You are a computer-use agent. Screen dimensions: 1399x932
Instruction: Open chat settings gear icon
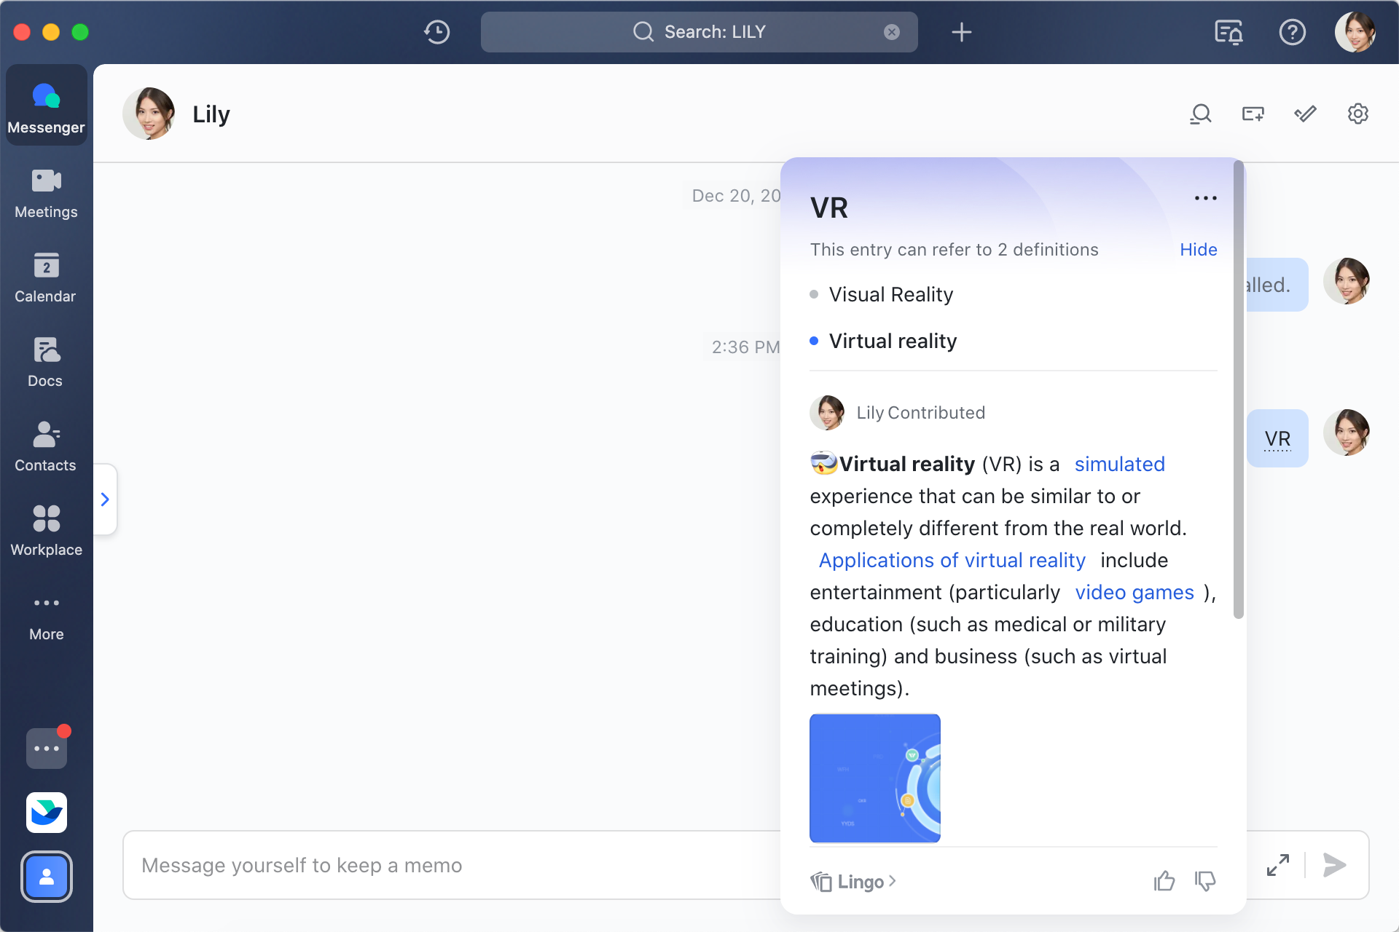1357,114
